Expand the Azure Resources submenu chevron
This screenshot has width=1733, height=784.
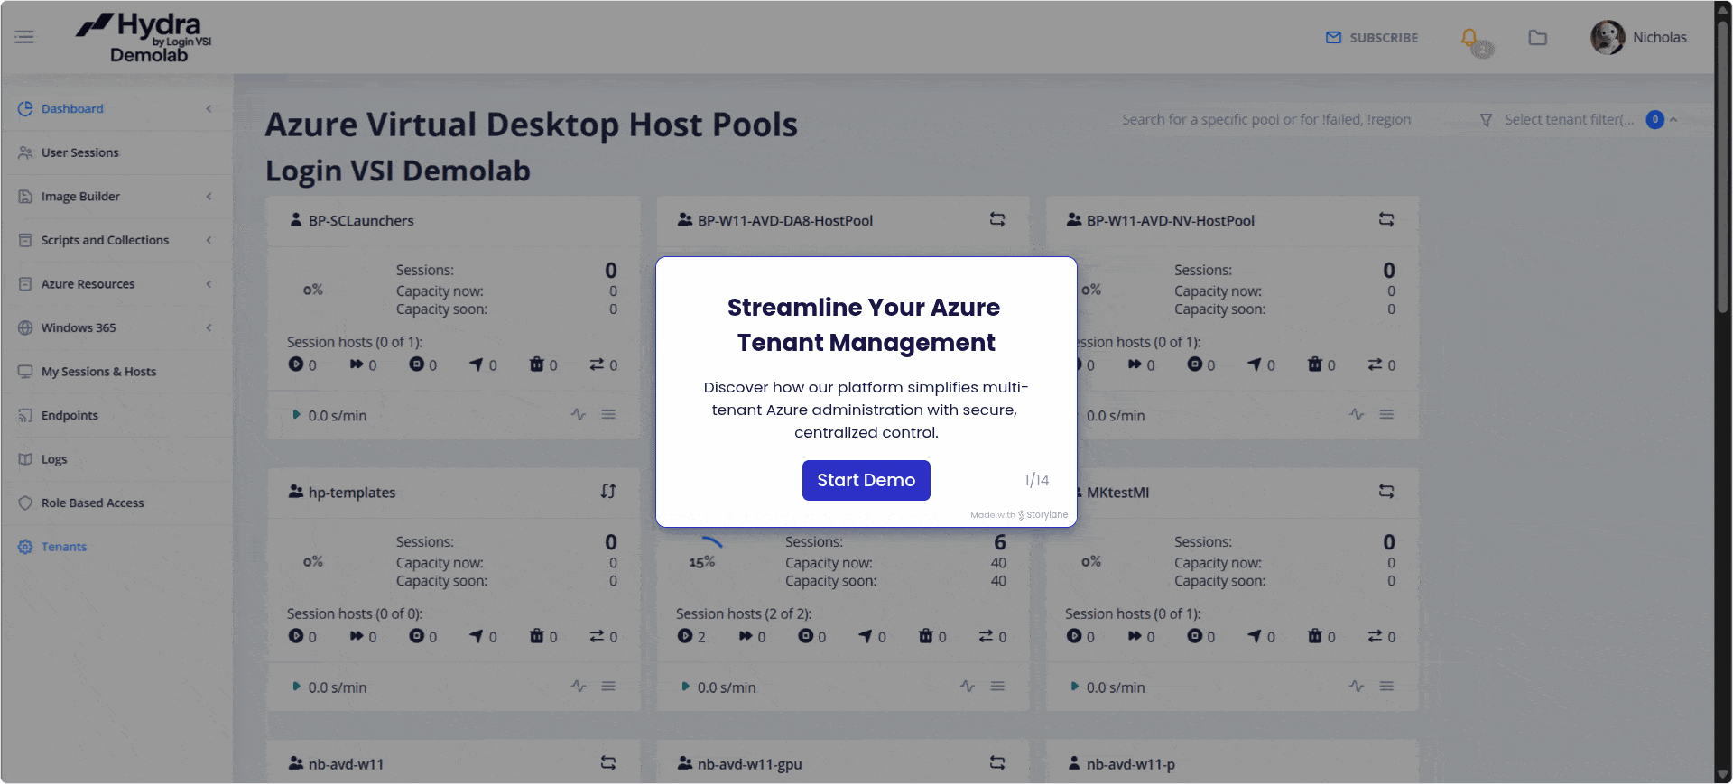pyautogui.click(x=209, y=284)
